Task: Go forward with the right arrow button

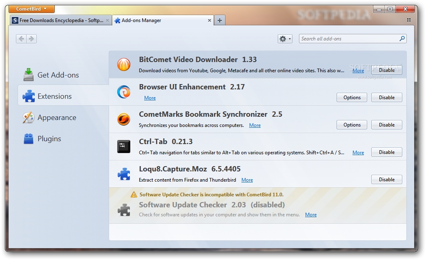Action: point(31,39)
